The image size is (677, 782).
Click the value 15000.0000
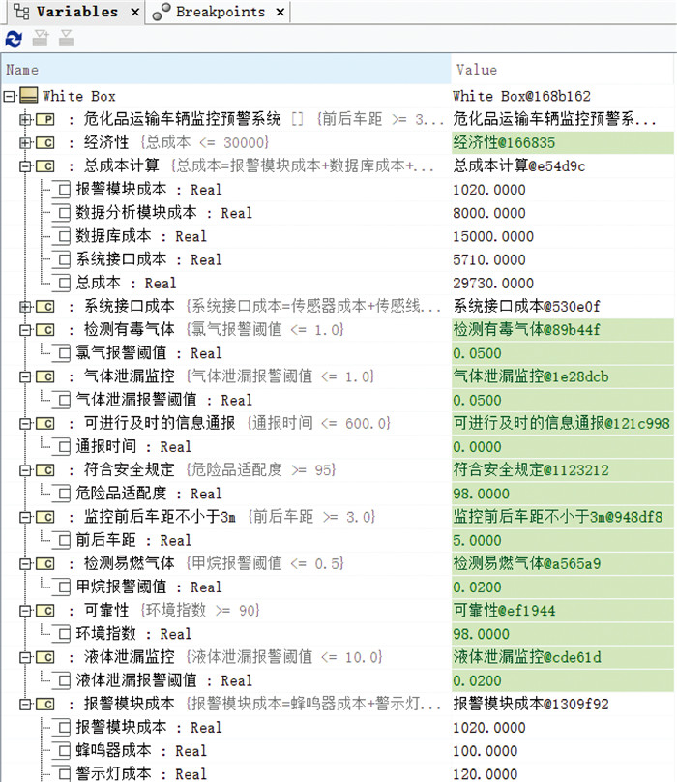(x=493, y=236)
